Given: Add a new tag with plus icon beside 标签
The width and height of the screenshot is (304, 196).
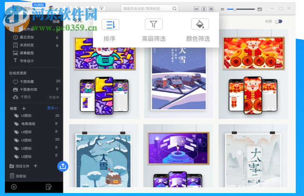Looking at the screenshot, I should click(24, 109).
